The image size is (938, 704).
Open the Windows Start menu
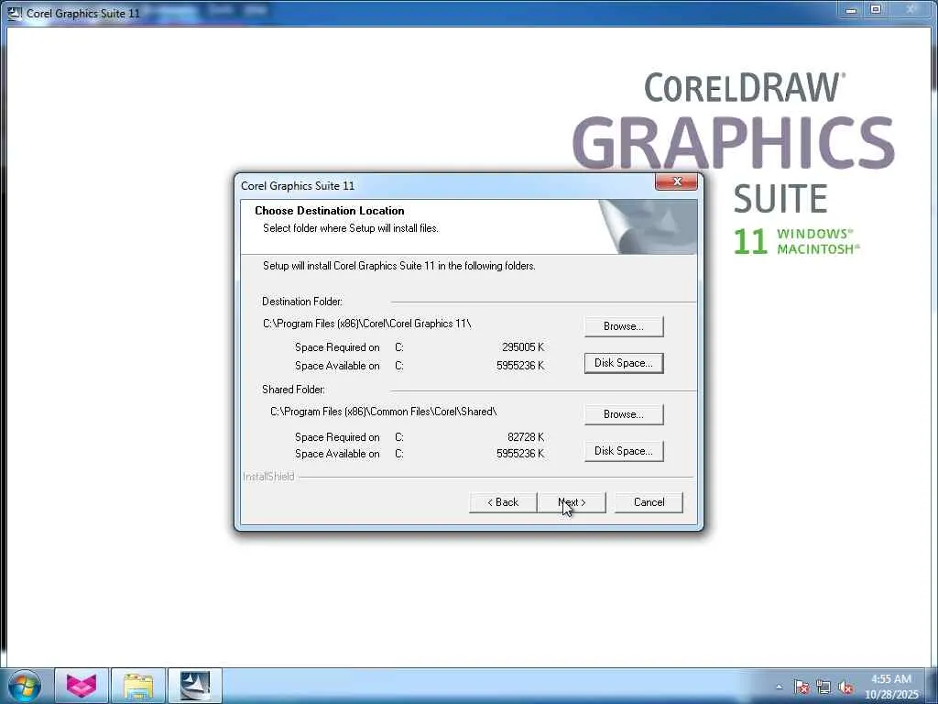[x=24, y=686]
